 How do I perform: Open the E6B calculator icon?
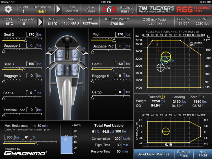pos(109,10)
